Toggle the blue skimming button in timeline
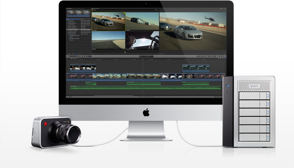The width and height of the screenshot is (294, 168). [x=218, y=59]
